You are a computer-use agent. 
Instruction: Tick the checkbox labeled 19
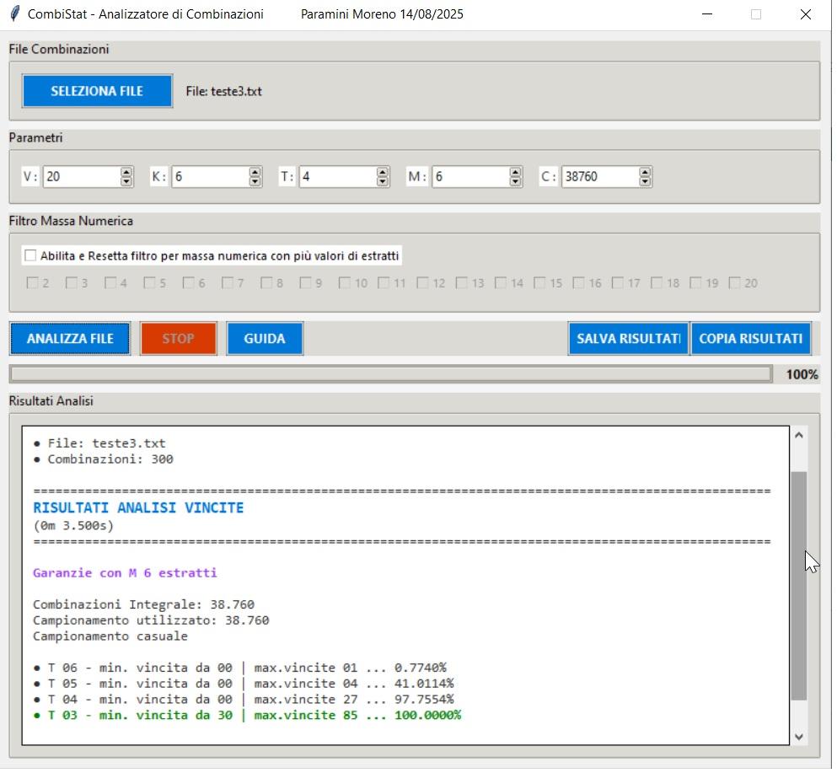(x=695, y=284)
